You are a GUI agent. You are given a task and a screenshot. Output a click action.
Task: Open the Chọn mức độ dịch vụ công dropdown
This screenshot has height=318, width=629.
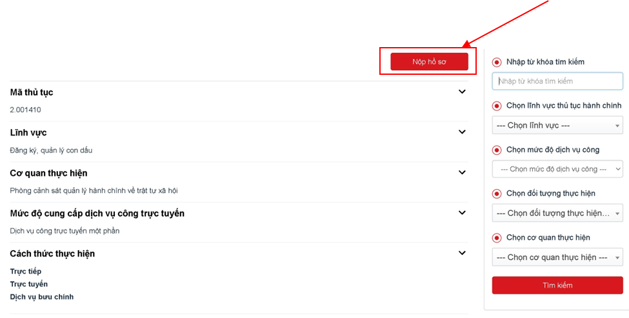(557, 169)
